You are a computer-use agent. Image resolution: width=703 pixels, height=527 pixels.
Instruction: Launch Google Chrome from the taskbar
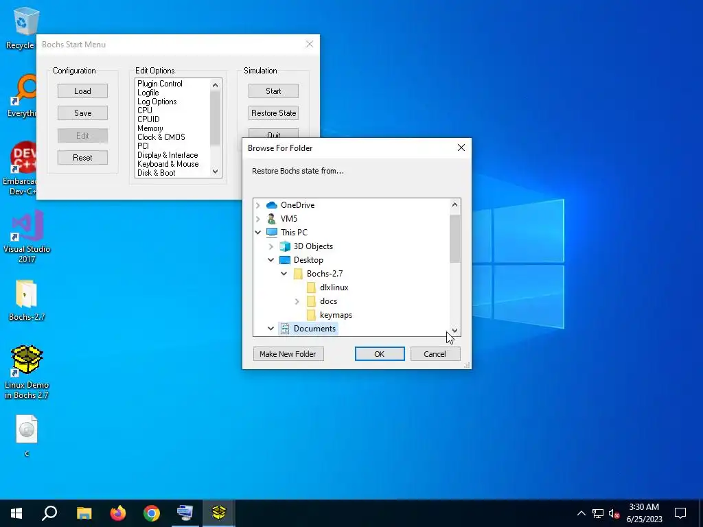point(152,513)
